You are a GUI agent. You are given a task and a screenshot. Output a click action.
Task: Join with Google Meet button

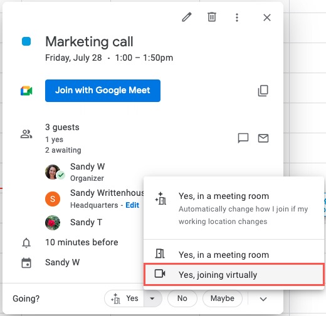pos(103,91)
